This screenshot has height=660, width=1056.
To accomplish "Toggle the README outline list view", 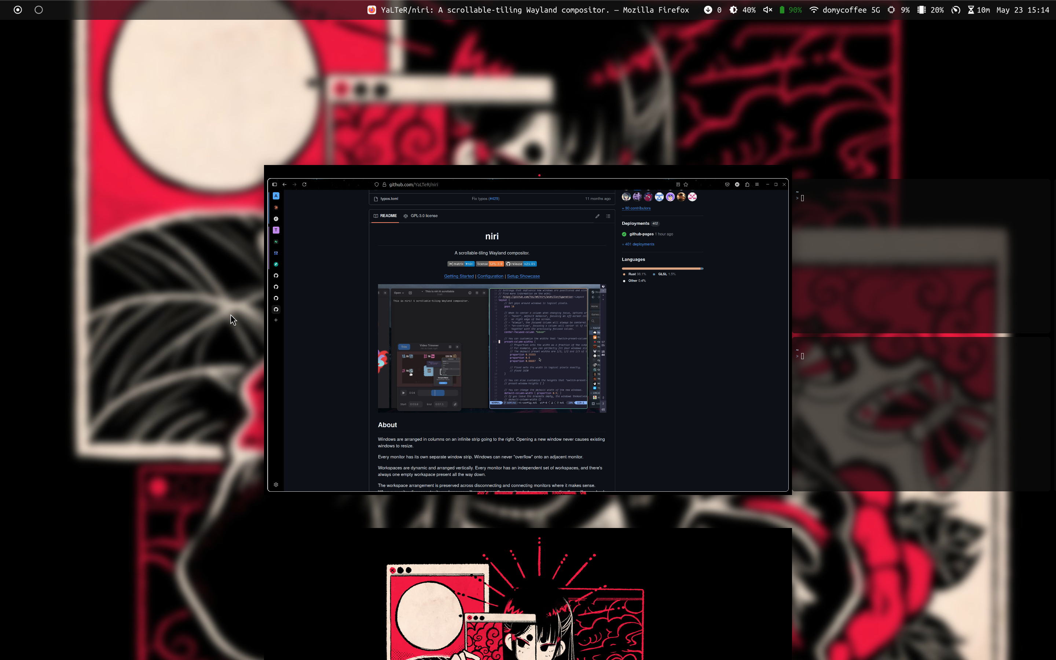I will 609,216.
